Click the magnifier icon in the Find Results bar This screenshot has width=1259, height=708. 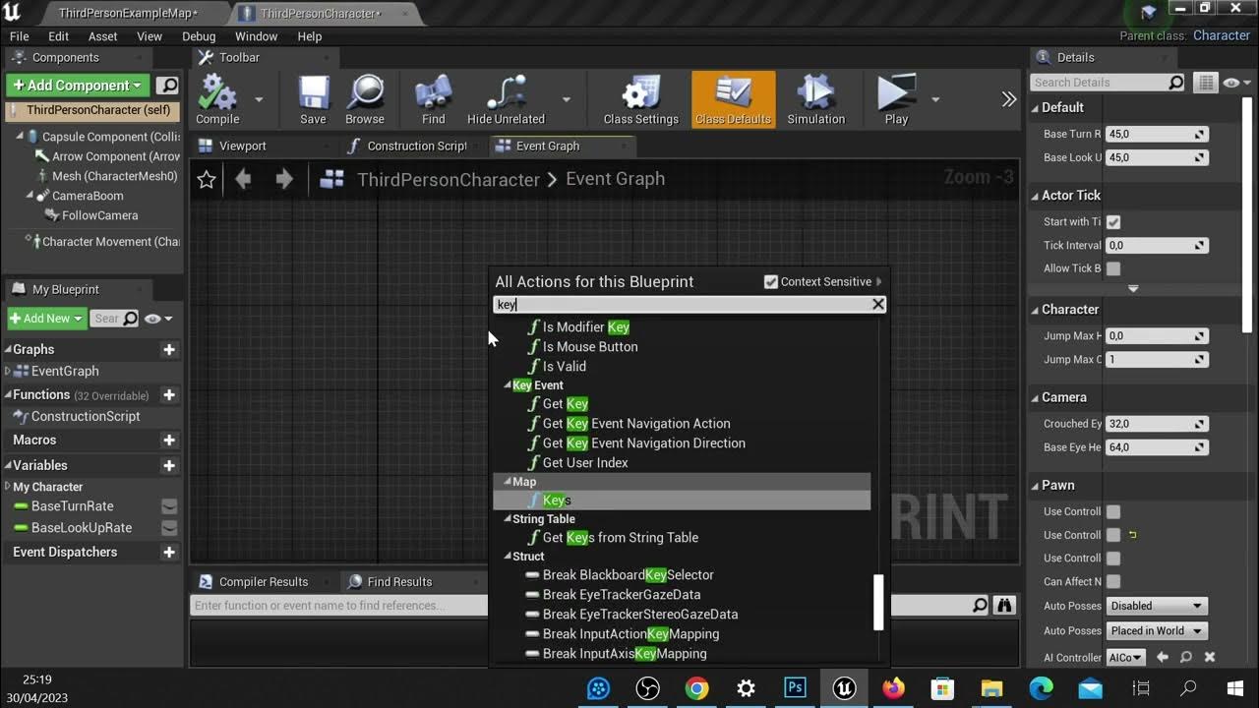tap(981, 606)
